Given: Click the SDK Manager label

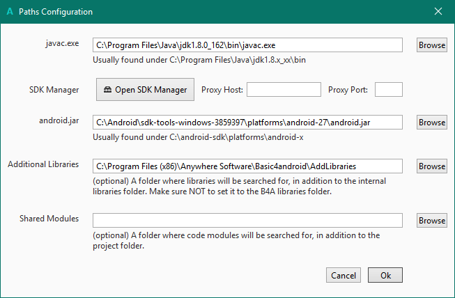Looking at the screenshot, I should point(54,90).
